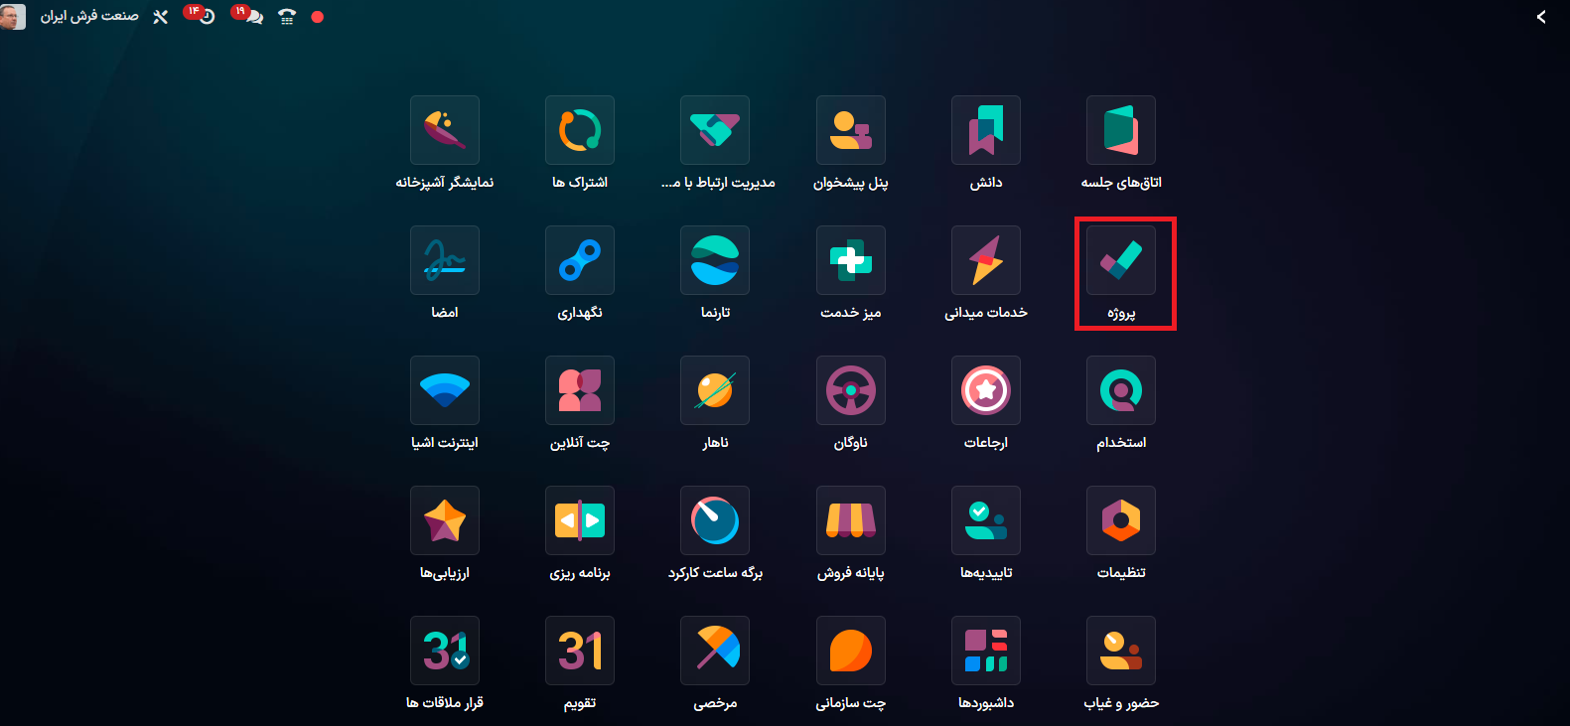The width and height of the screenshot is (1570, 726).
Task: Open the داشبوردها (Dashboards) app
Action: coord(985,651)
